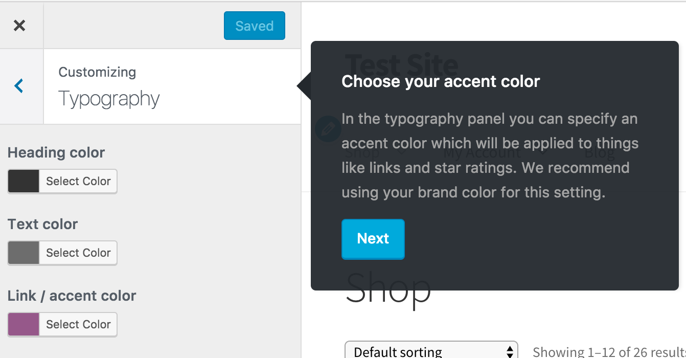Screen dimensions: 686x358
Task: Click the Choose your accent color heading
Action: (441, 81)
